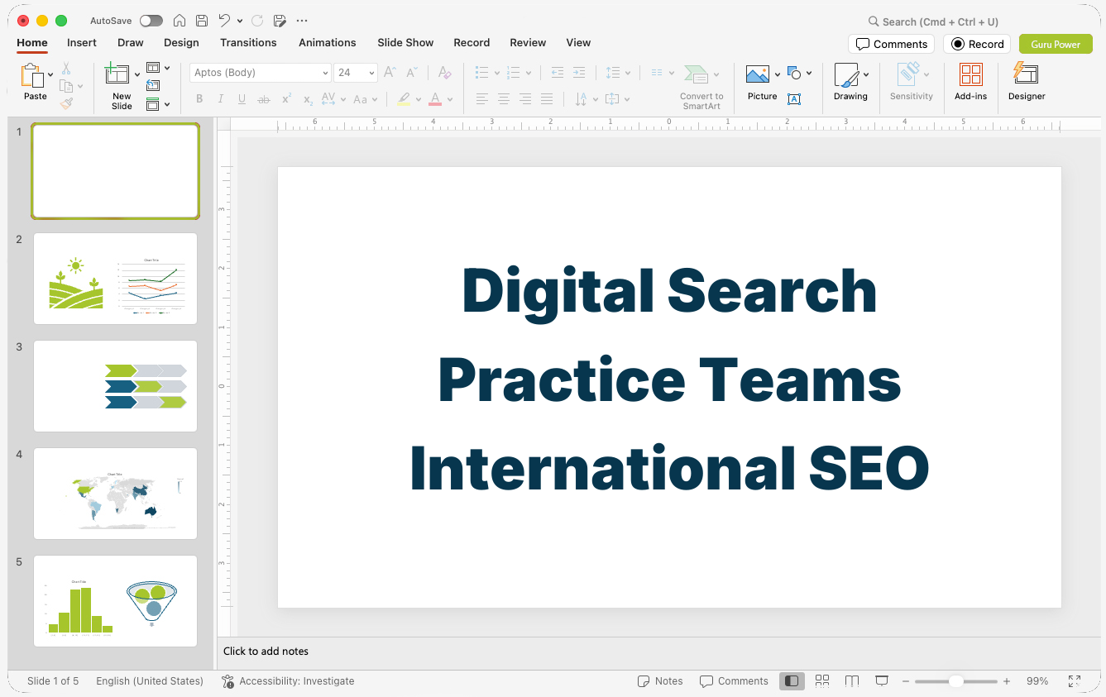Open the More commands ellipsis in title bar
This screenshot has height=697, width=1106.
(301, 21)
